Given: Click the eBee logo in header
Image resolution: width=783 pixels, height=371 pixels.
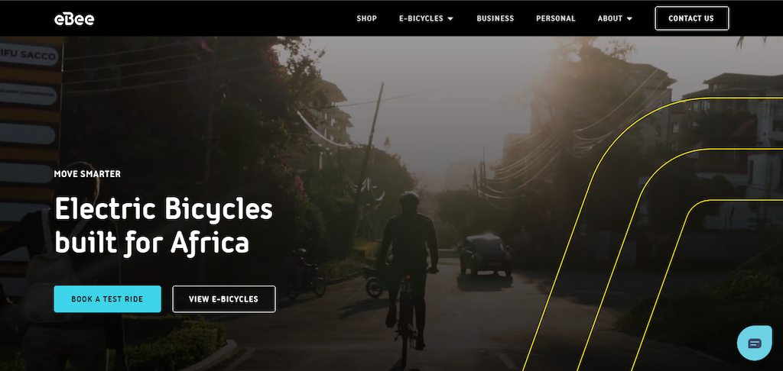Looking at the screenshot, I should pyautogui.click(x=74, y=19).
